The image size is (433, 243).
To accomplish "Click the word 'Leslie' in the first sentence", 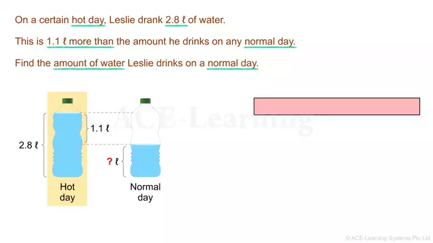I will tap(122, 20).
